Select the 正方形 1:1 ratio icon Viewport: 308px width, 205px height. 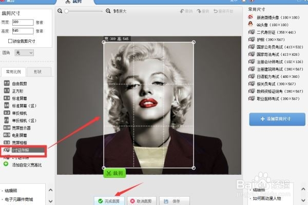pyautogui.click(x=7, y=91)
